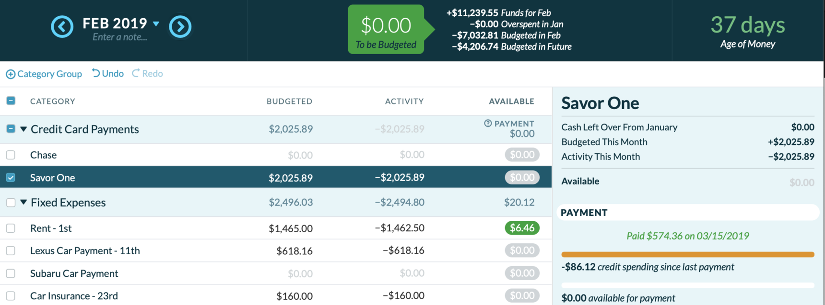
Task: Open the FEB 2019 month dropdown
Action: [156, 23]
